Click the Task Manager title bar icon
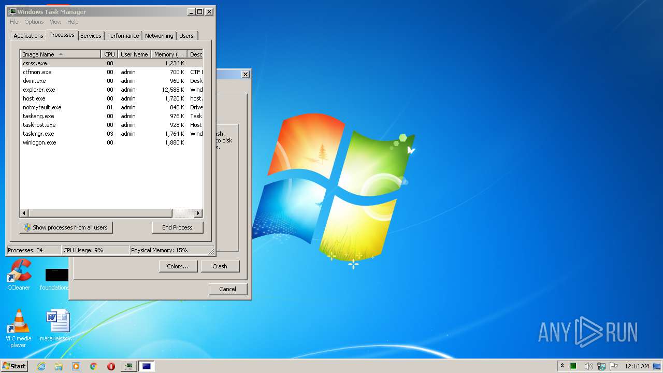 (12, 11)
